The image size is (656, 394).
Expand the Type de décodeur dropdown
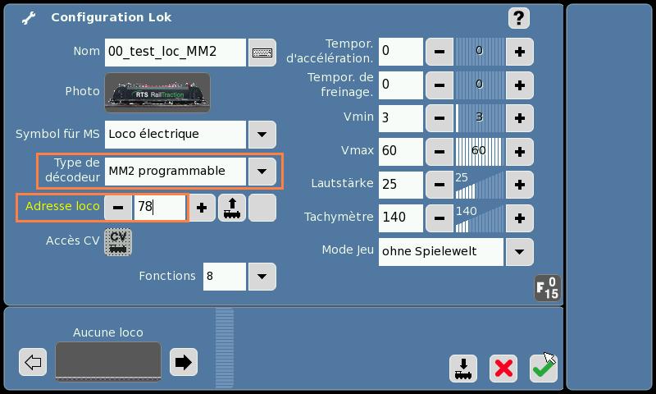[x=262, y=172]
